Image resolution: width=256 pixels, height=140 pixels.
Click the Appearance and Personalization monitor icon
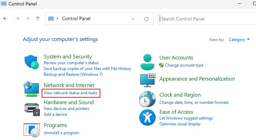(148, 80)
